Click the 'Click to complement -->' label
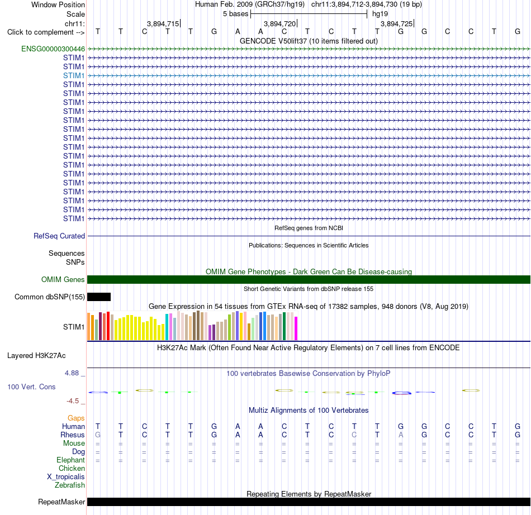The height and width of the screenshot is (515, 531). point(46,32)
